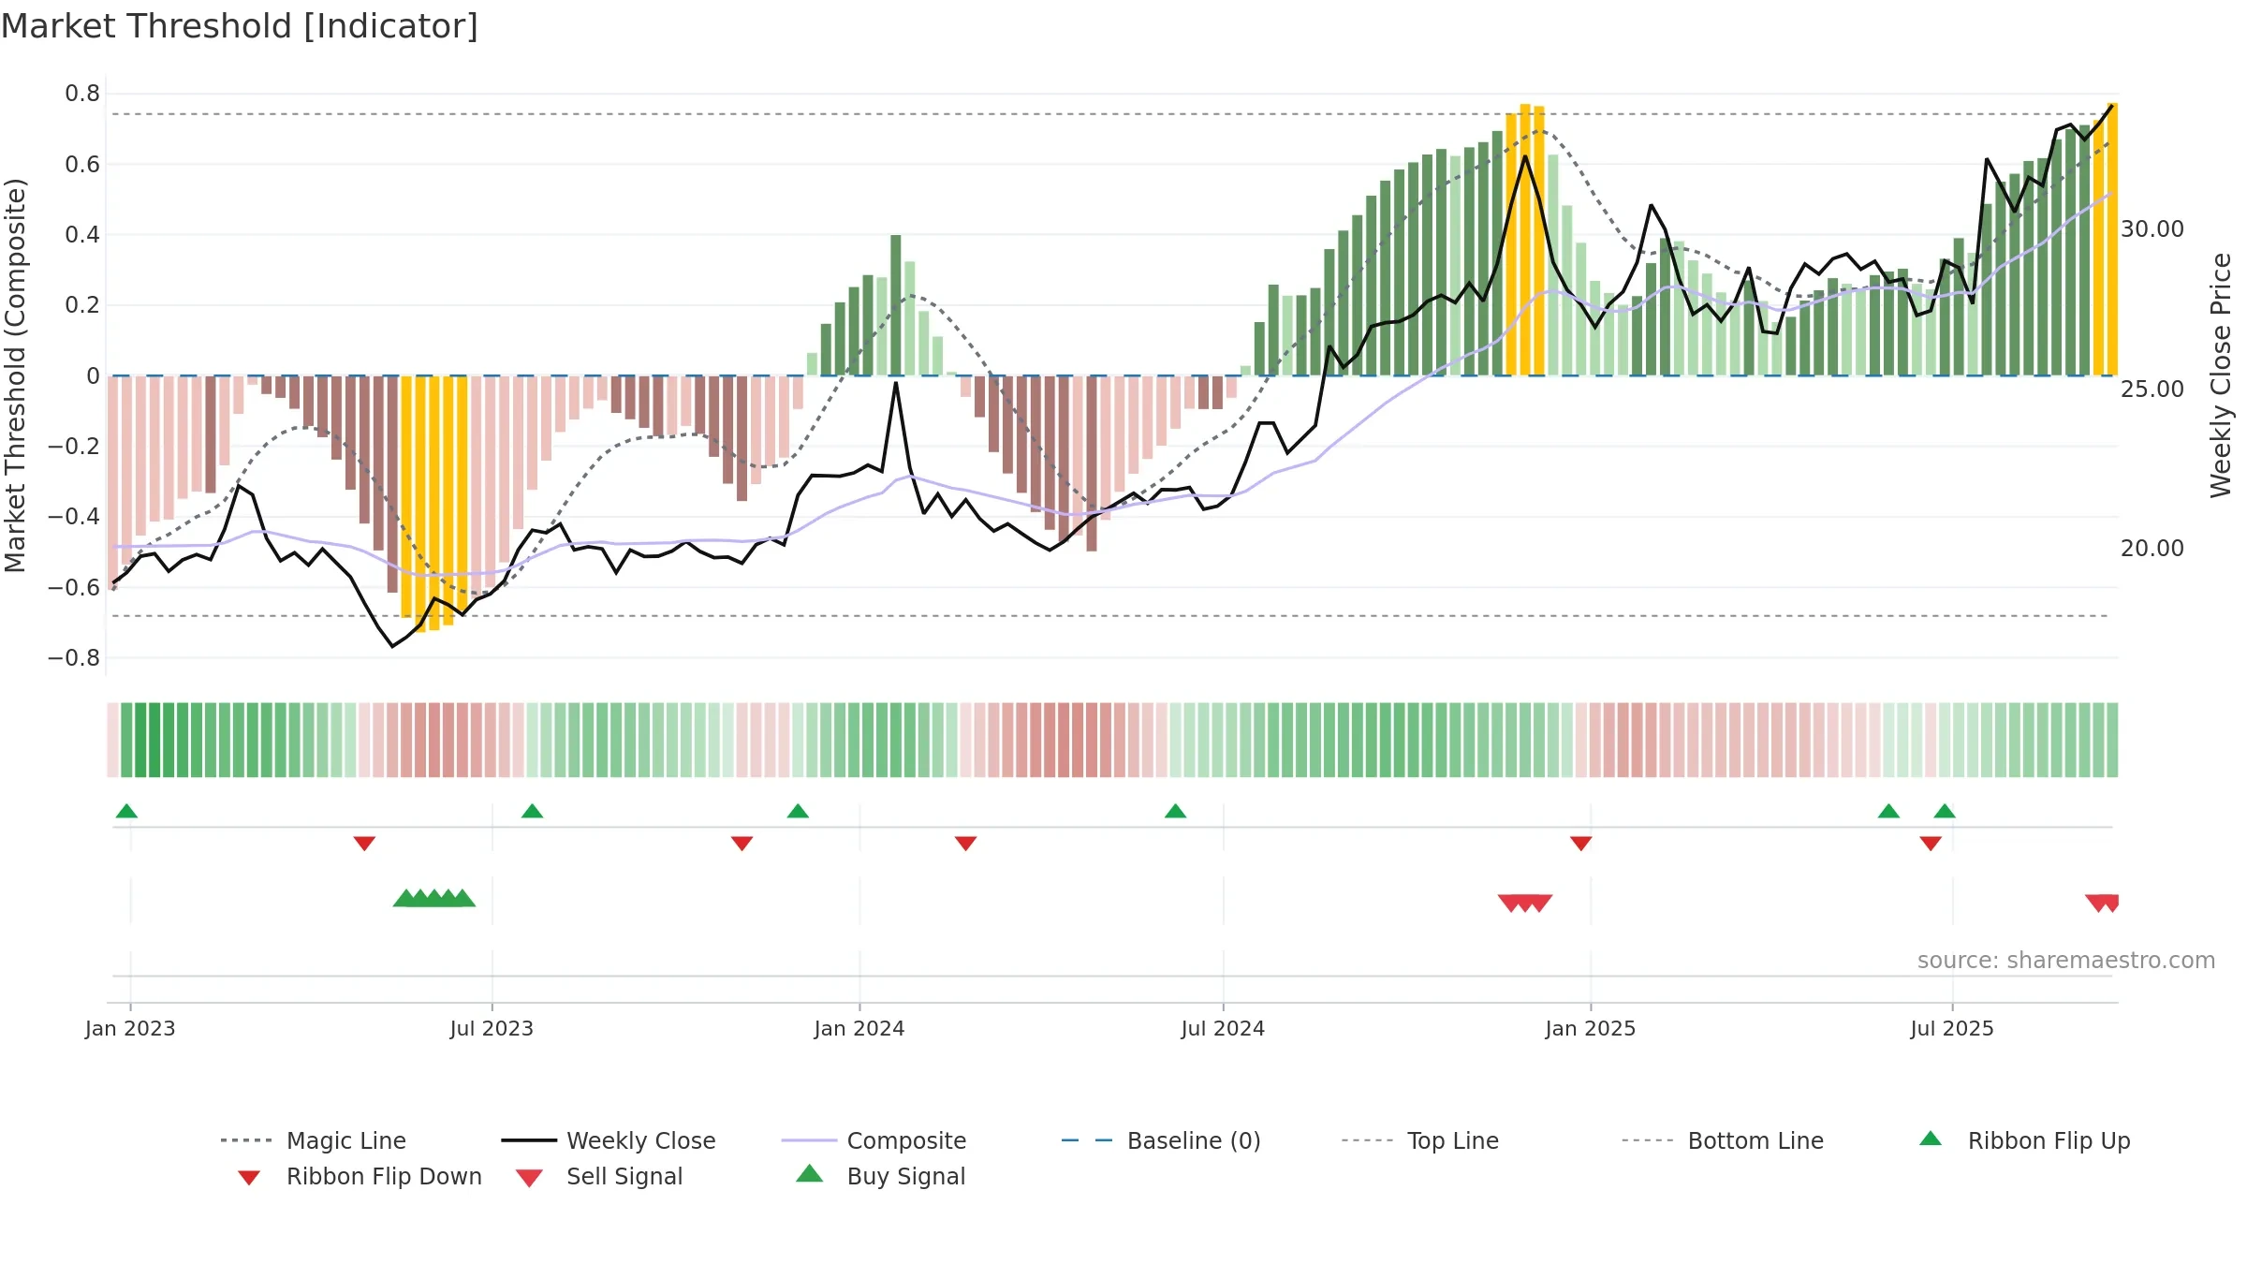Click the ribbon flip down marker in late 2023
This screenshot has height=1264, width=2247.
742,844
